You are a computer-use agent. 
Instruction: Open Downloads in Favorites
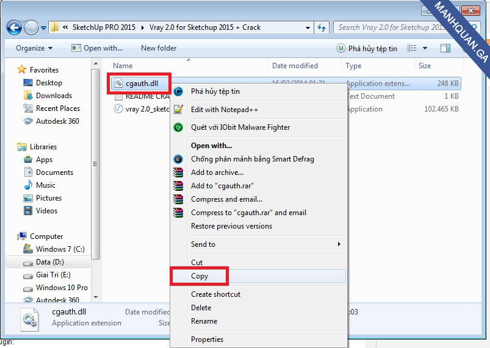tap(48, 96)
